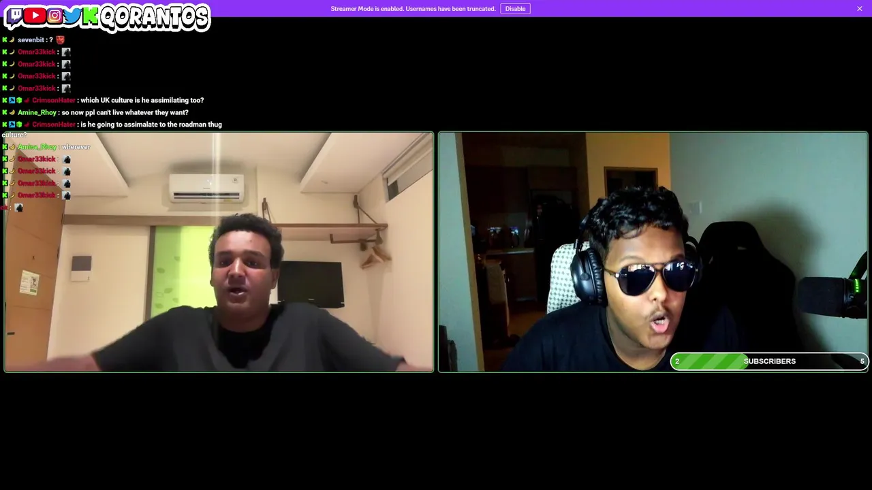Screen dimensions: 872x490
Task: Disable Streamer Mode using the Disable button
Action: pyautogui.click(x=515, y=9)
